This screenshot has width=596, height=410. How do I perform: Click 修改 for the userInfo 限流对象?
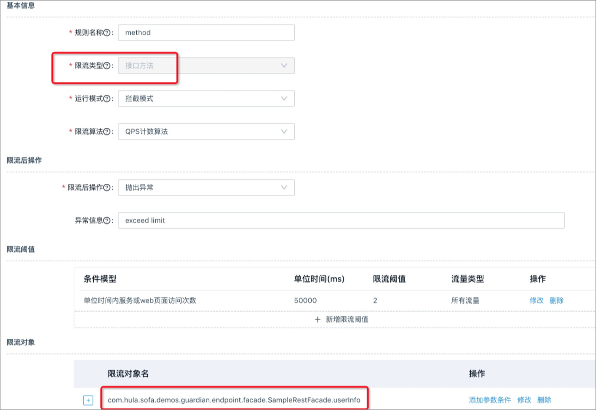524,400
